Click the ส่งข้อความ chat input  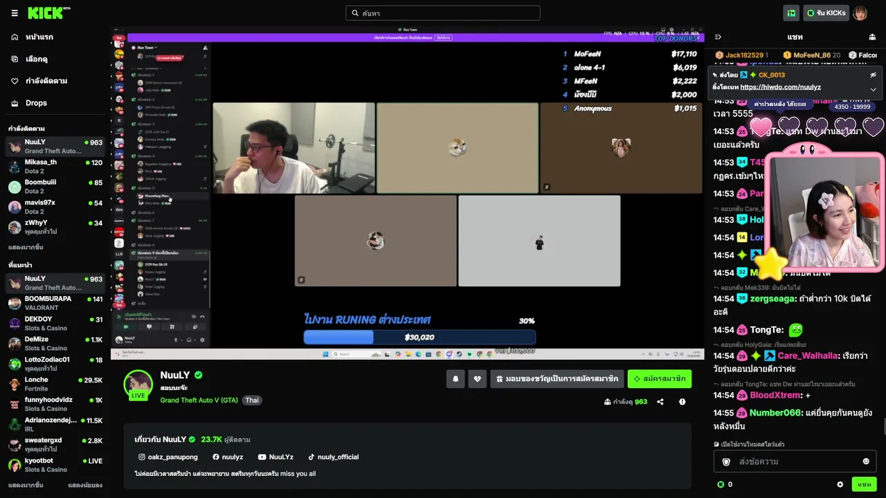795,461
